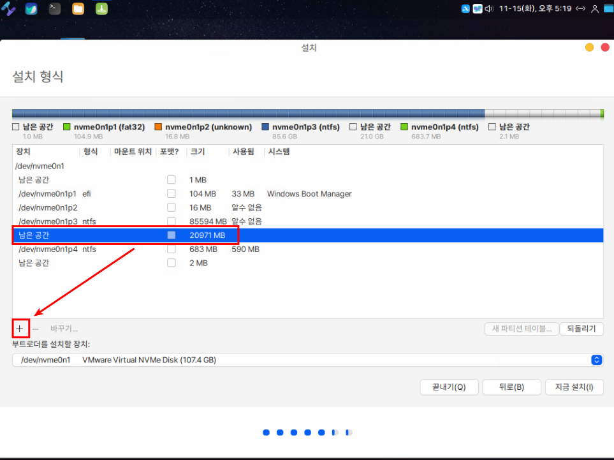
Task: Click the green installer icon in the panel
Action: pos(101,9)
